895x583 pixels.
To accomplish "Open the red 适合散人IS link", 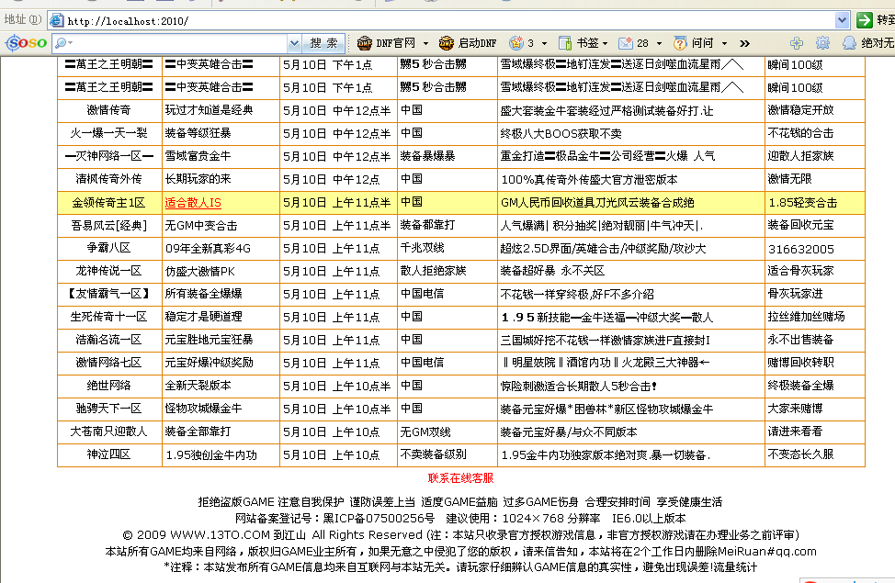I will tap(192, 202).
